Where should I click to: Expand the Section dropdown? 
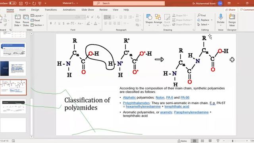(x=37, y=25)
